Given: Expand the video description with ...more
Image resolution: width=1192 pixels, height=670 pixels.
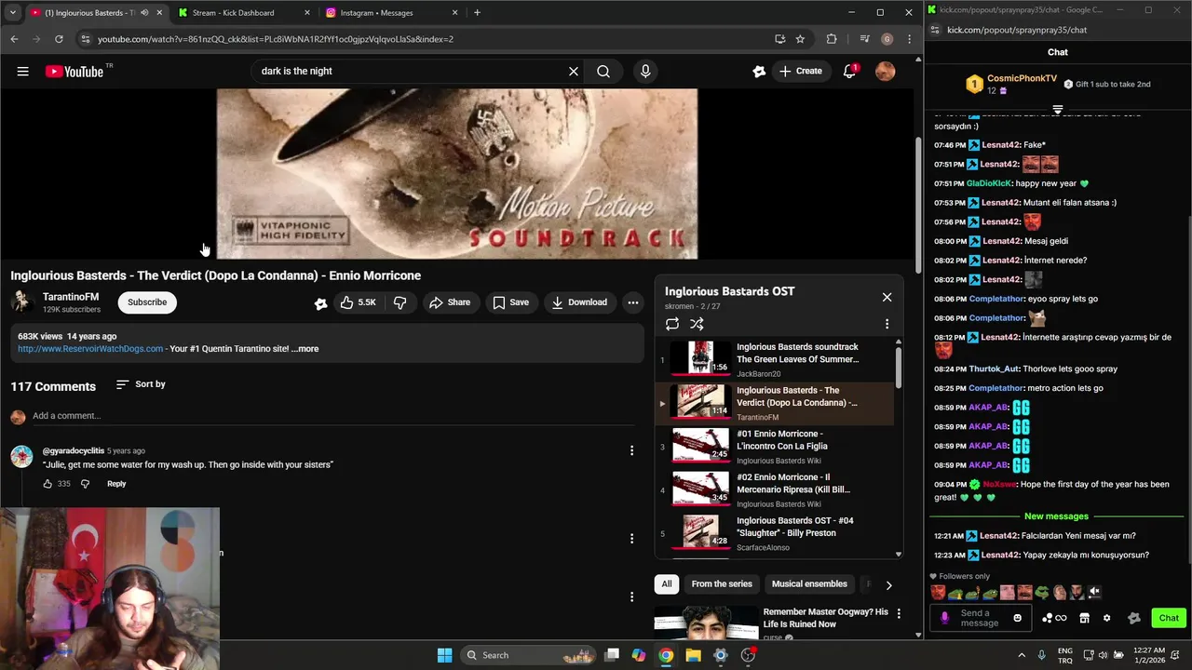Looking at the screenshot, I should [305, 349].
